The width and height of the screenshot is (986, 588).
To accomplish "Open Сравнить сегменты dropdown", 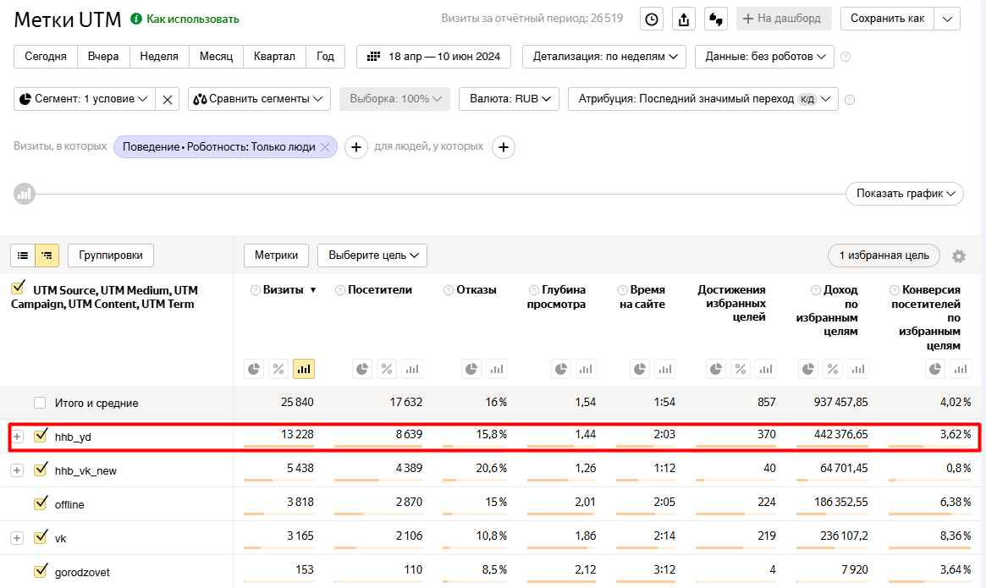I will (259, 99).
